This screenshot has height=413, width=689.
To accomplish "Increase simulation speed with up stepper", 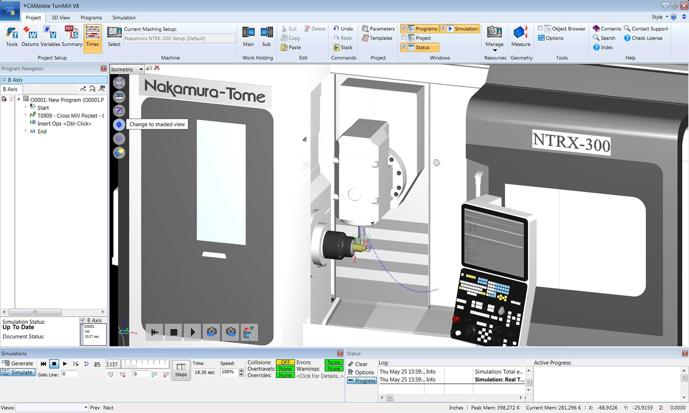I will (241, 370).
